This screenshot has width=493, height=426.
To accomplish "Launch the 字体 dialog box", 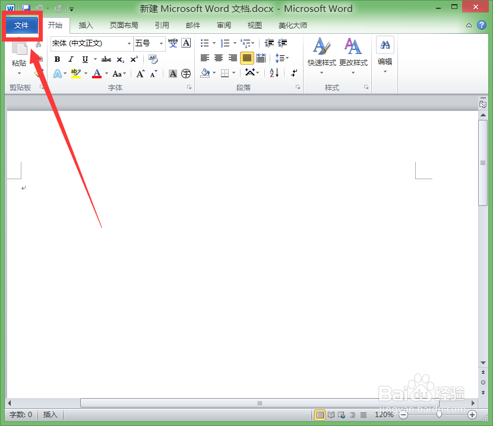I will 189,87.
